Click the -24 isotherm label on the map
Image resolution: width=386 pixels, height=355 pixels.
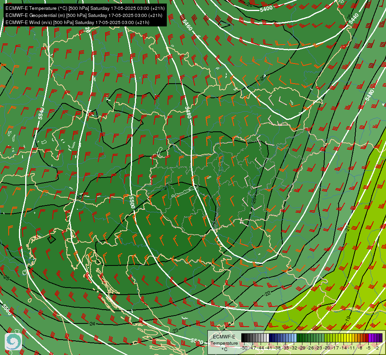click(x=91, y=324)
